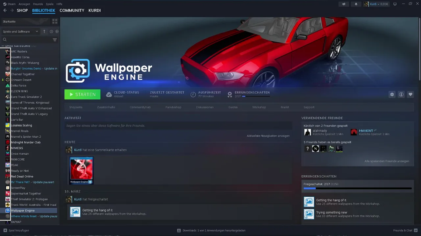421x236 pixels.
Task: Switch to Big Picture mode icon
Action: click(395, 4)
